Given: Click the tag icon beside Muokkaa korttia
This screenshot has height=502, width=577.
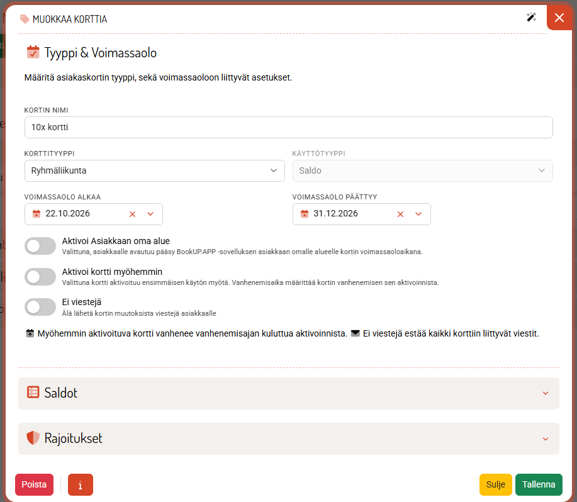Looking at the screenshot, I should click(x=25, y=19).
